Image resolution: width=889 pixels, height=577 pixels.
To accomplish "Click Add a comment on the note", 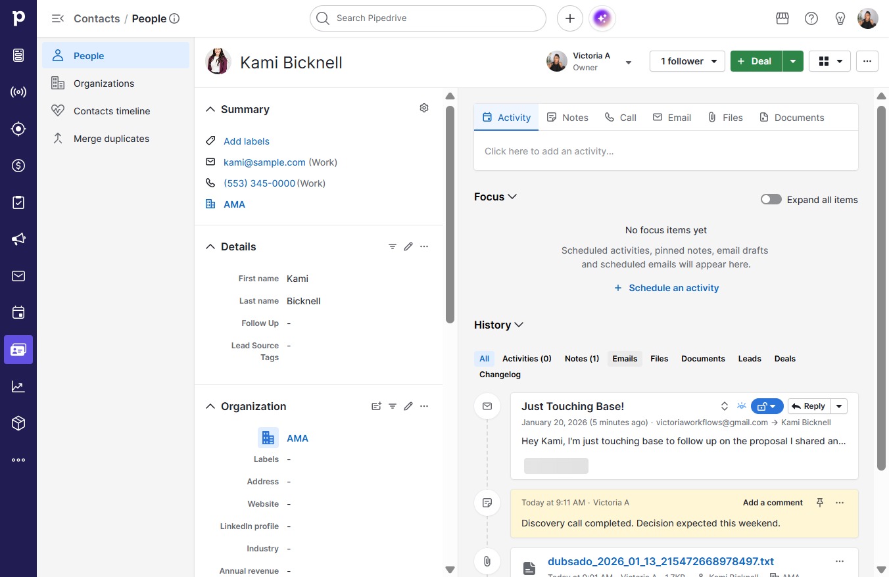I will click(773, 503).
